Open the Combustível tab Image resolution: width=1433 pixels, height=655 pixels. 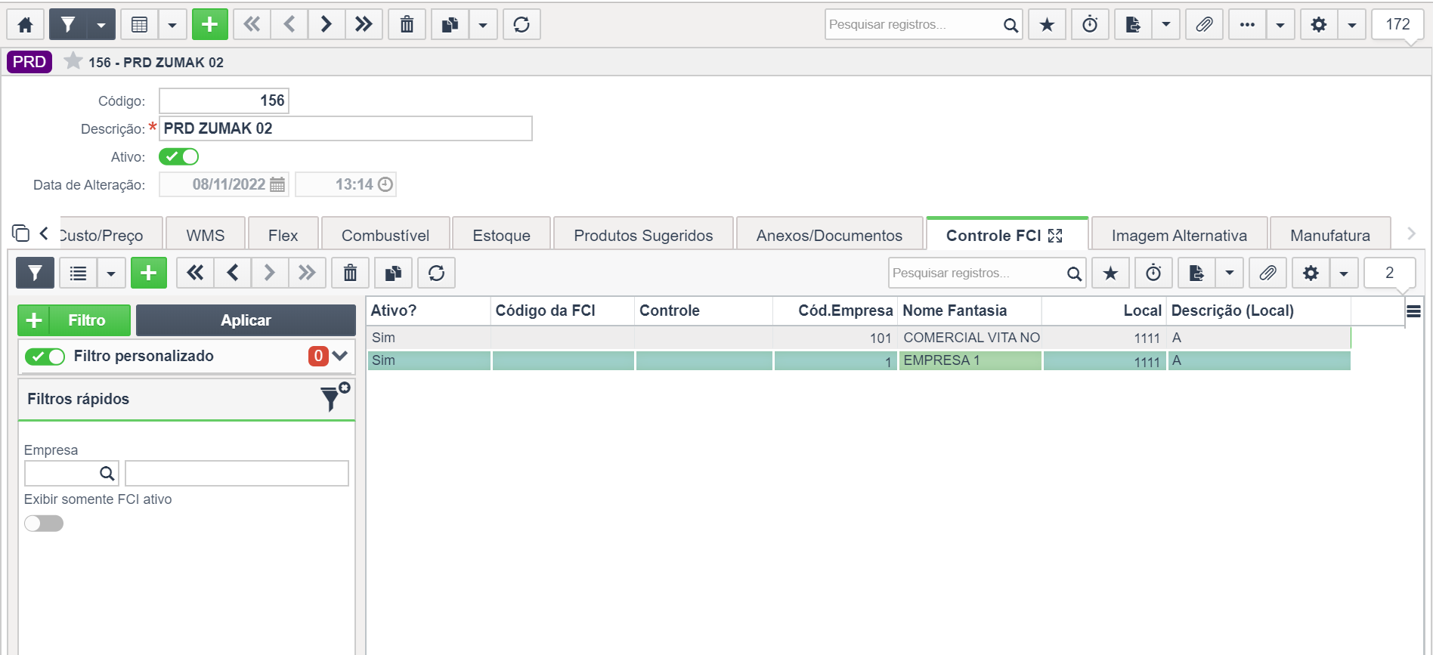pos(385,235)
